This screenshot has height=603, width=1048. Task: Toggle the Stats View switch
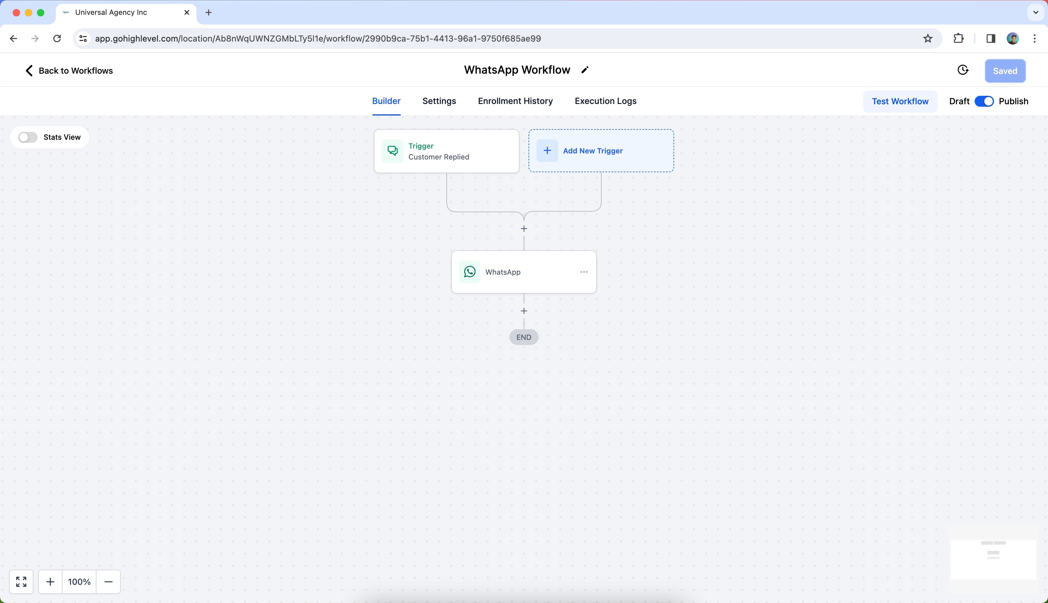tap(28, 138)
